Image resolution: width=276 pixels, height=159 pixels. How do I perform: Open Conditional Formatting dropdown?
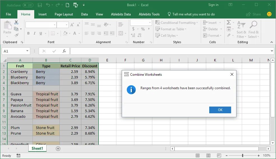pyautogui.click(x=176, y=23)
